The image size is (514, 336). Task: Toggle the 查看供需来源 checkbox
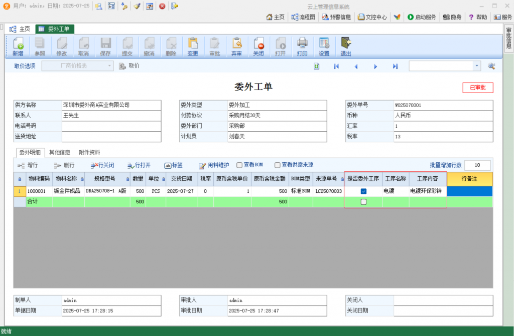(277, 165)
